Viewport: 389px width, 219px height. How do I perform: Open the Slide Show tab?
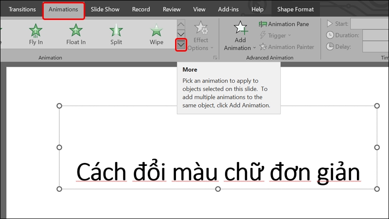pyautogui.click(x=105, y=9)
